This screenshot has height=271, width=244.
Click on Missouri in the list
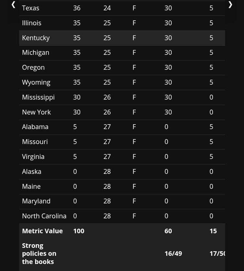[35, 142]
